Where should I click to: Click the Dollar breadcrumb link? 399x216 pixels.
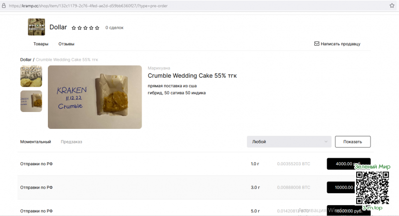click(25, 60)
